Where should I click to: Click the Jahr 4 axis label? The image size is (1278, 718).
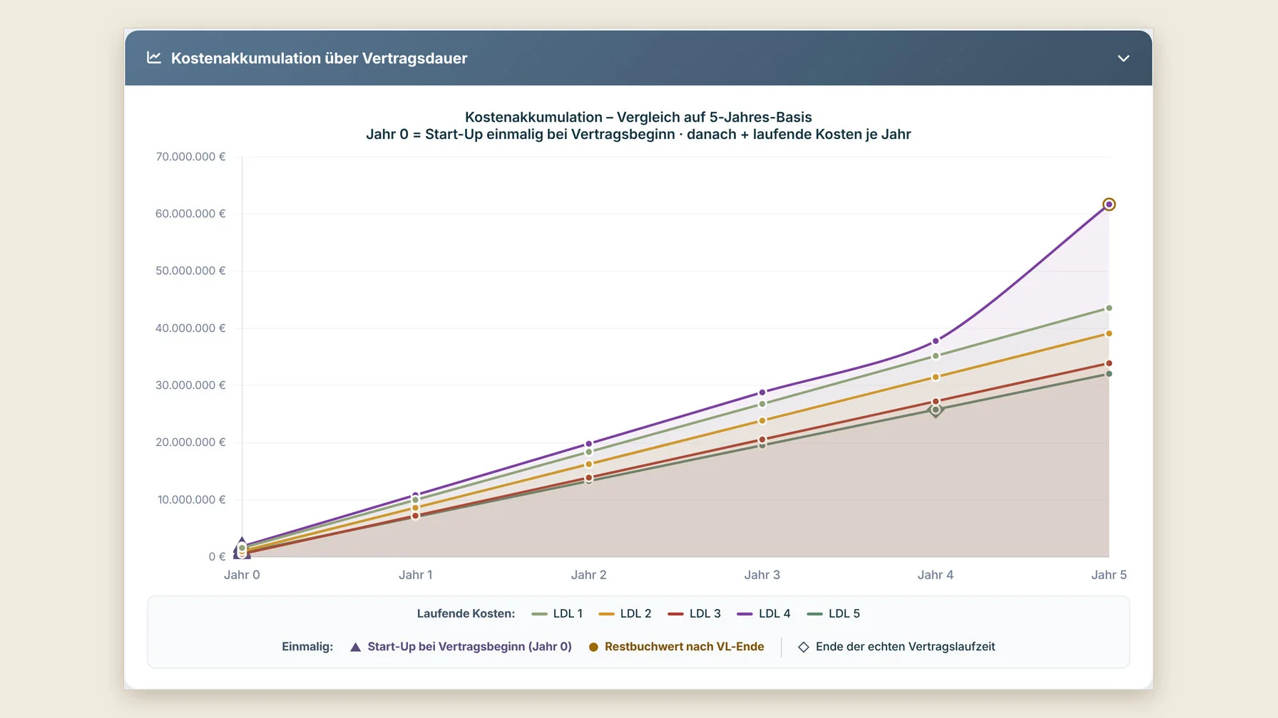click(x=935, y=575)
